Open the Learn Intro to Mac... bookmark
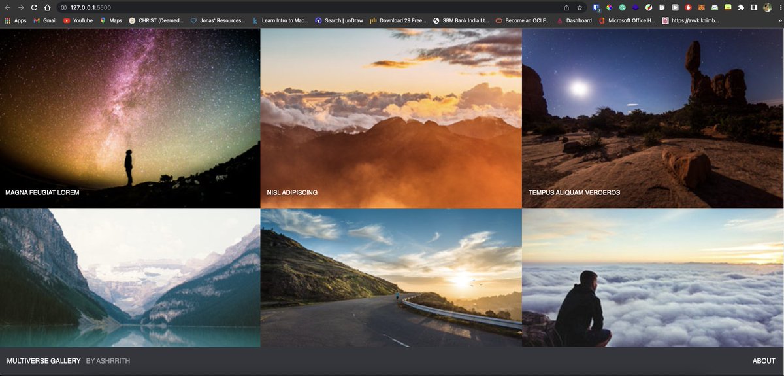 (x=280, y=20)
